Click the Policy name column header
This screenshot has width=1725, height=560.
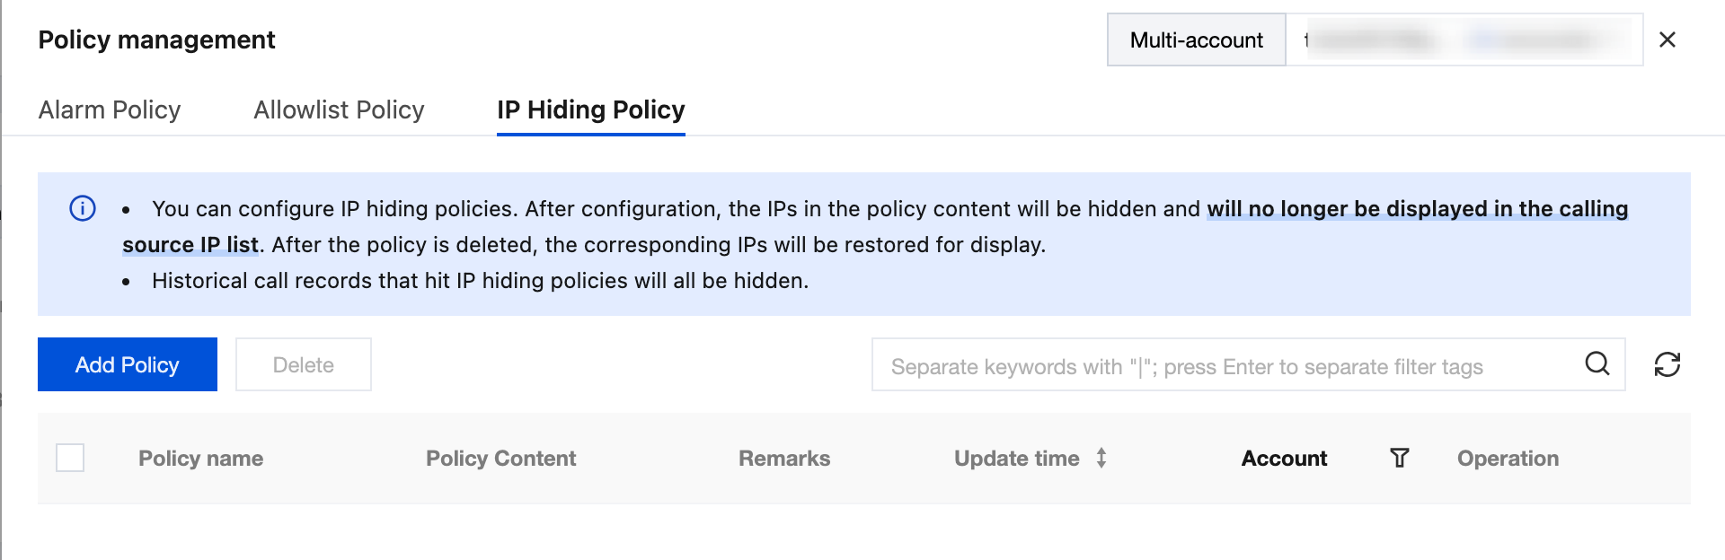(x=200, y=459)
